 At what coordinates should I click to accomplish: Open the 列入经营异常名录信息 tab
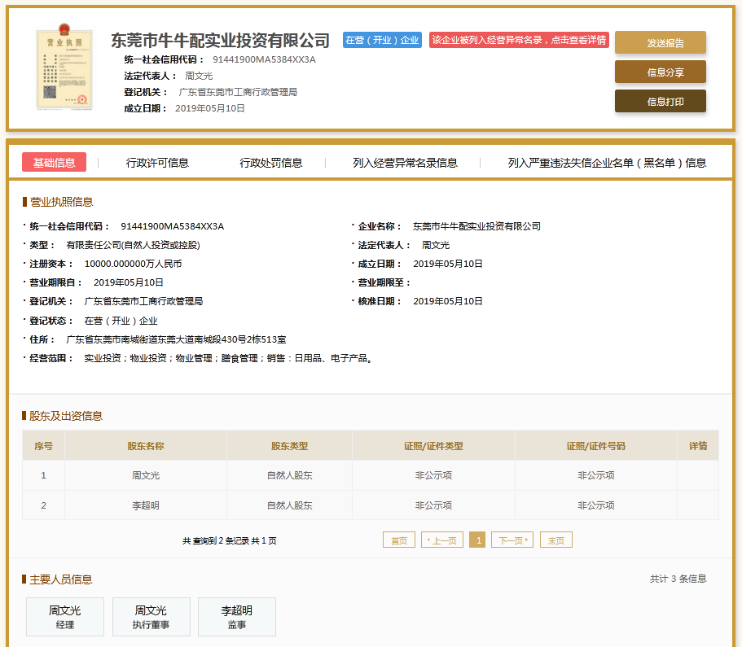tap(405, 162)
